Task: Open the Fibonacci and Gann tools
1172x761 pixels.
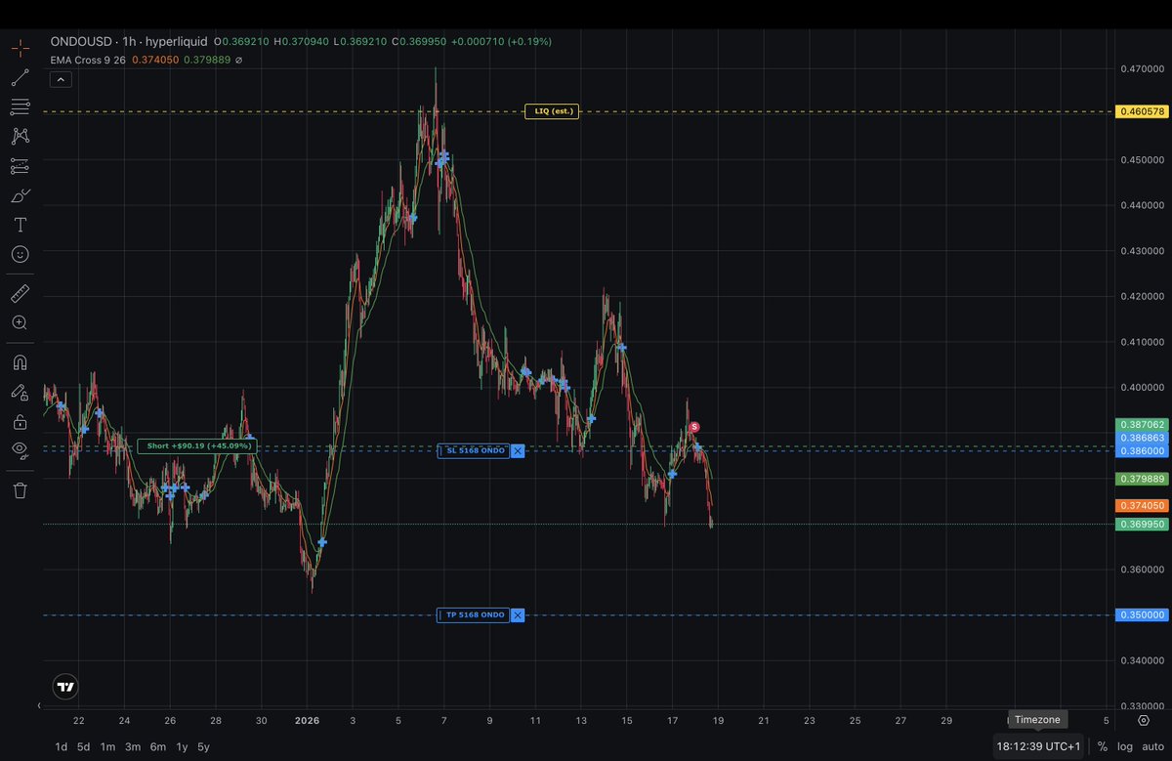Action: click(20, 106)
